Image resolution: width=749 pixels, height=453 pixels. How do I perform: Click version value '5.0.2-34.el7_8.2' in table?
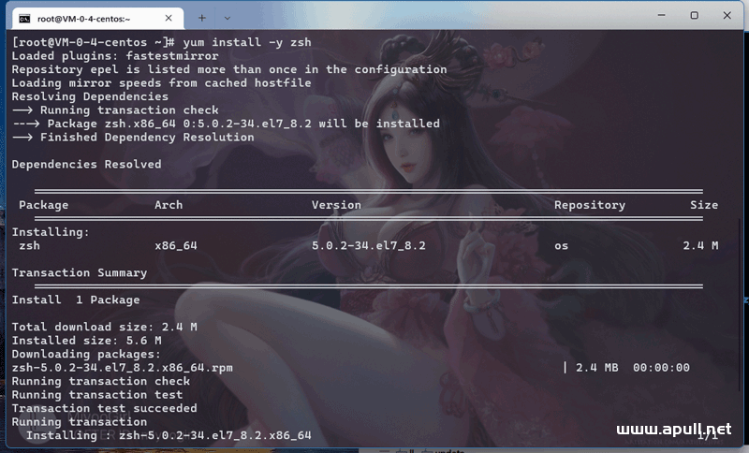click(368, 245)
